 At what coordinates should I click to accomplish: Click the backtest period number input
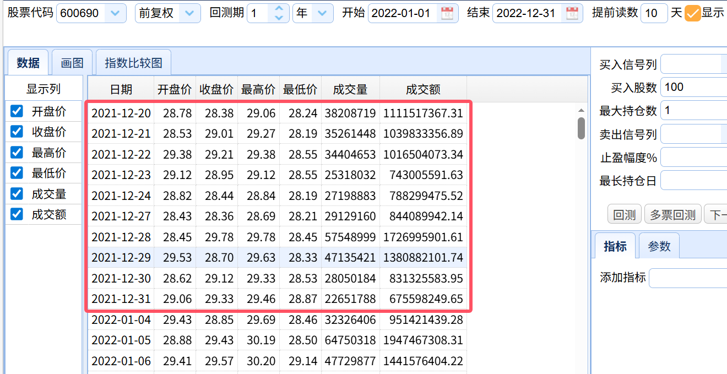pos(259,13)
